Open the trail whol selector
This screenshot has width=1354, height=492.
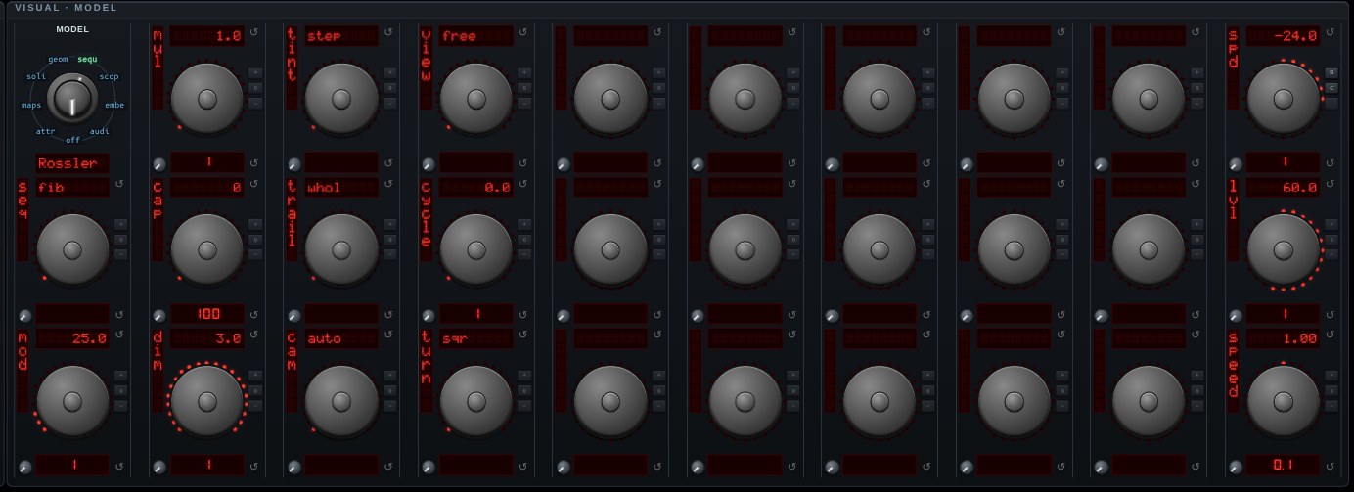click(x=341, y=187)
